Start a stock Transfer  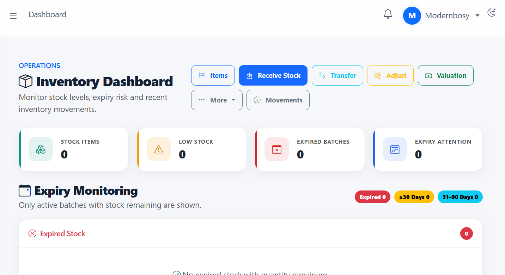[337, 75]
